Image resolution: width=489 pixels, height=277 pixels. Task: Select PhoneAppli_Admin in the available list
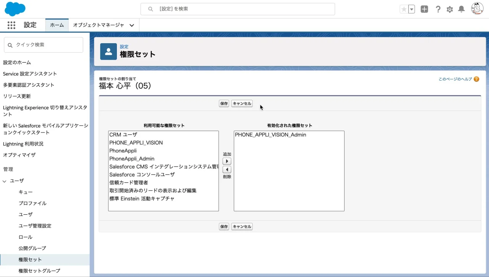point(164,159)
